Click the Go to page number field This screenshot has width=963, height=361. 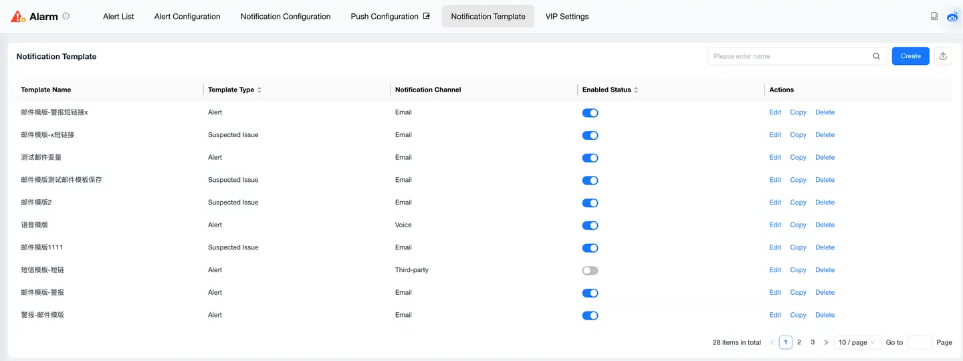(x=920, y=342)
